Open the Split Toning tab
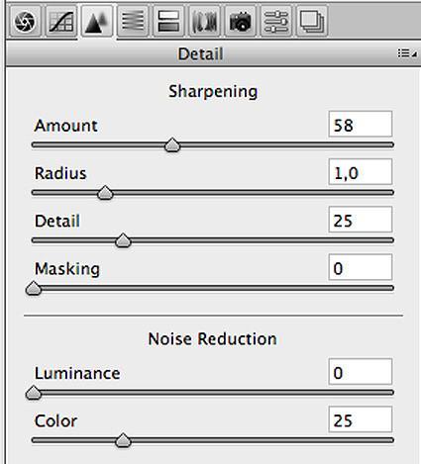The height and width of the screenshot is (464, 421). point(168,21)
